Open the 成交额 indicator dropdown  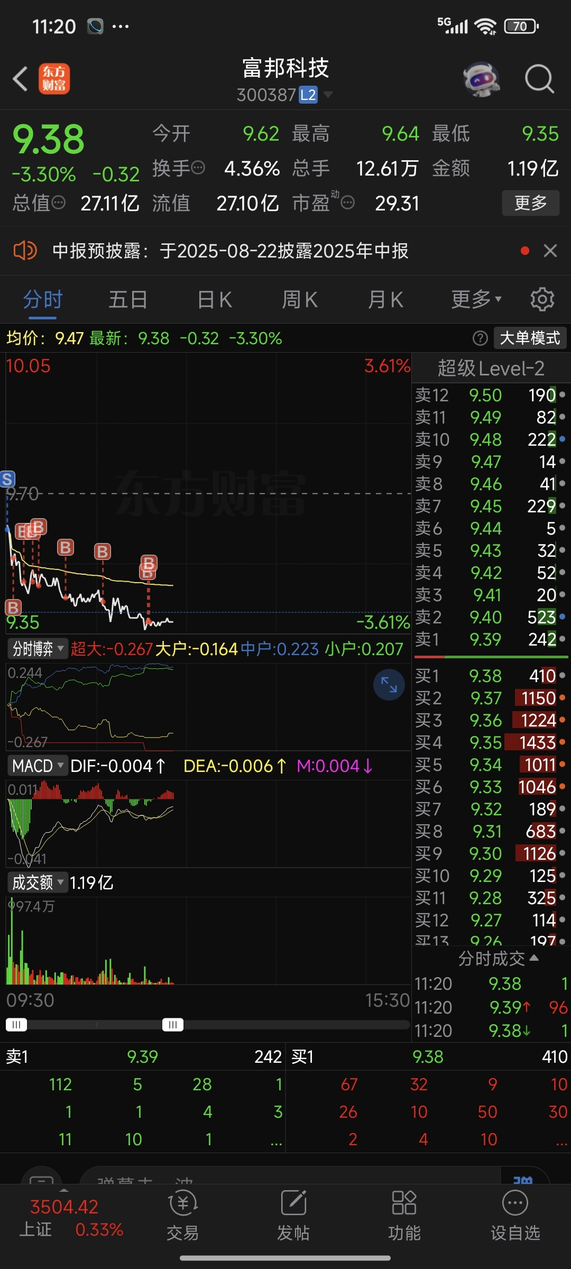pyautogui.click(x=38, y=882)
